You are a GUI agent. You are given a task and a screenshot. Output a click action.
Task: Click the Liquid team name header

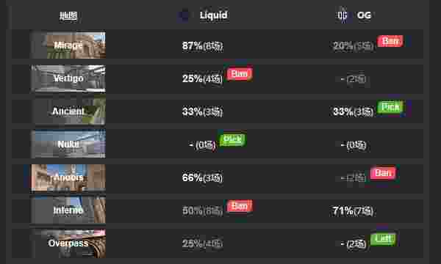click(x=213, y=15)
